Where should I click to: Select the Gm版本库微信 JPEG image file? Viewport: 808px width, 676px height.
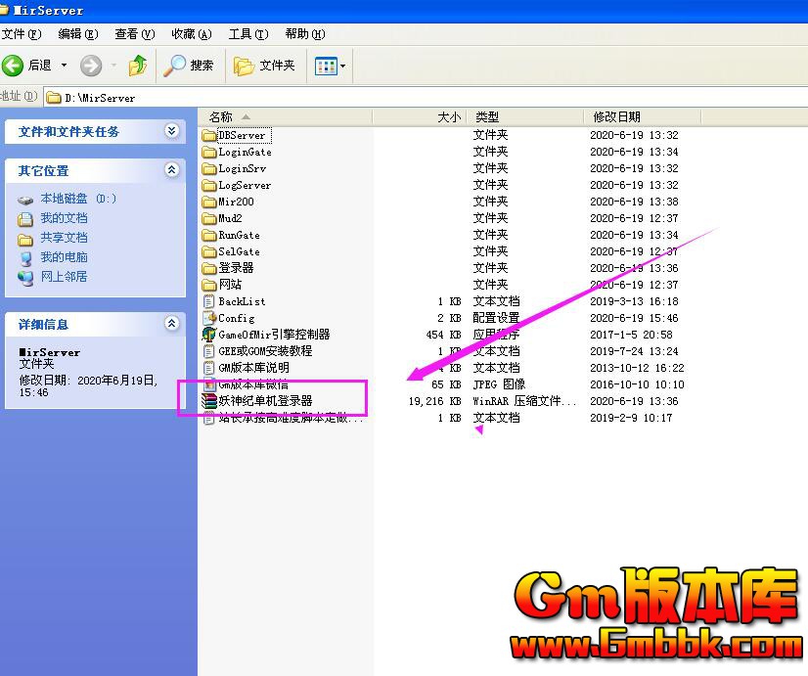[x=252, y=384]
